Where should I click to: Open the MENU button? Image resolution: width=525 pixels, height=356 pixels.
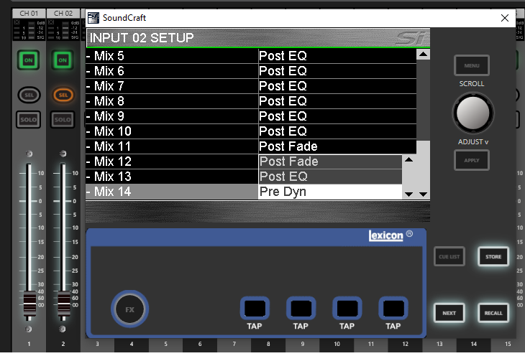(472, 65)
